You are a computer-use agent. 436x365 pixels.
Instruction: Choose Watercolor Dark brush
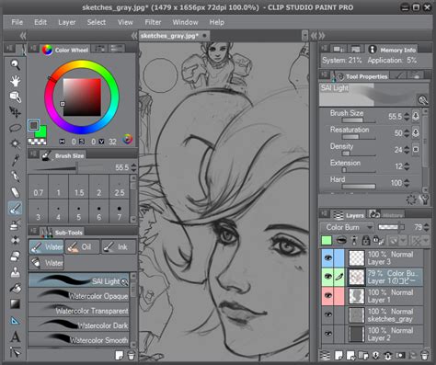79,325
